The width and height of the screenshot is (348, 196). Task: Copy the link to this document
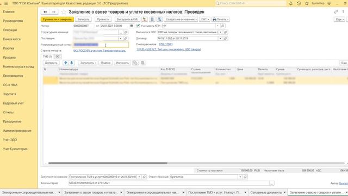[336, 12]
